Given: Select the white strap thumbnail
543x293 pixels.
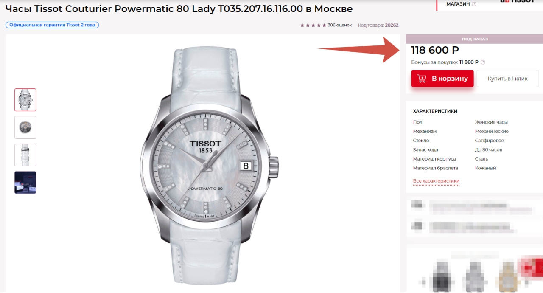Looking at the screenshot, I should (x=25, y=155).
